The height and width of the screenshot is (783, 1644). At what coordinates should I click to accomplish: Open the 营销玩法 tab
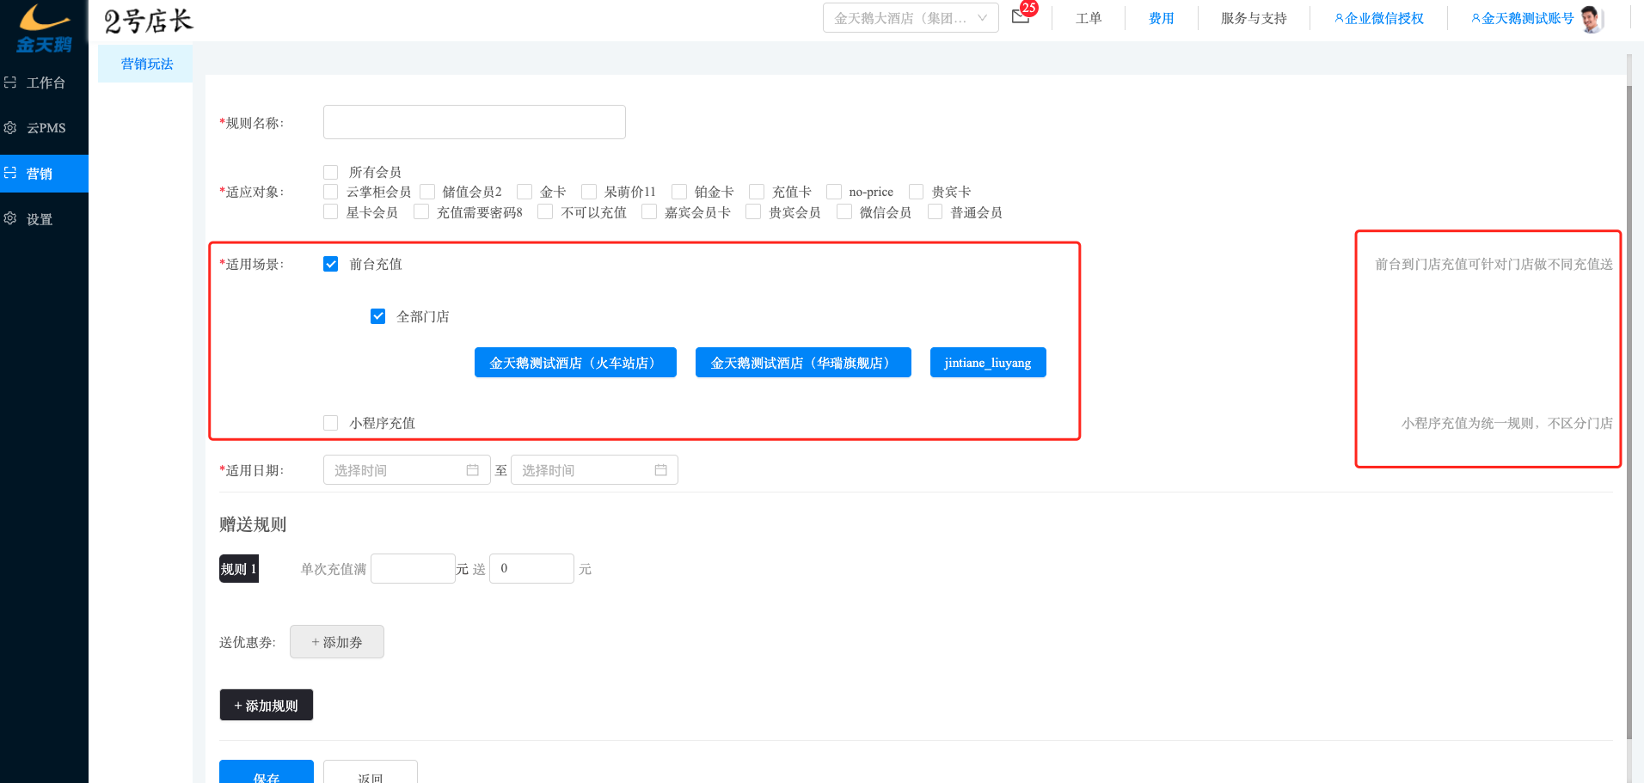point(146,64)
